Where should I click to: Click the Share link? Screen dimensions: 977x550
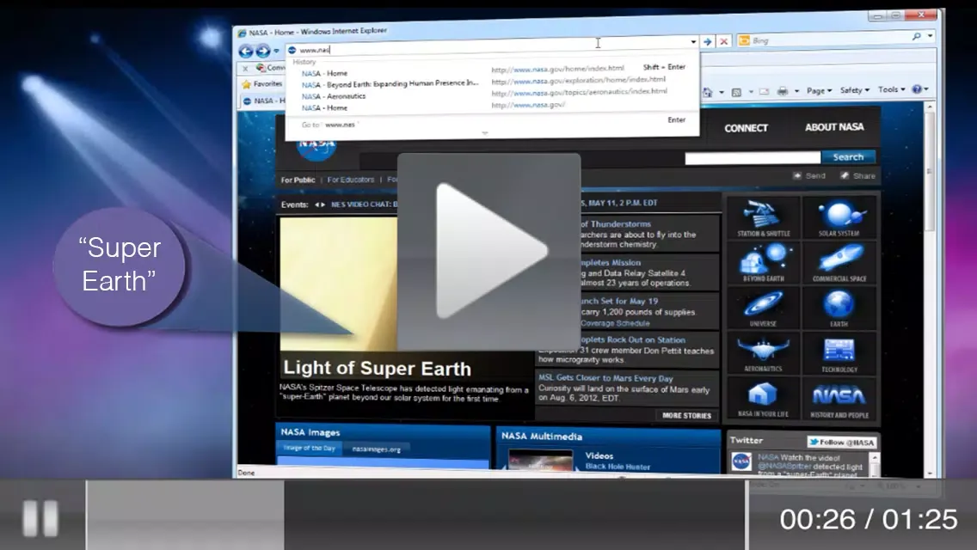pos(858,175)
